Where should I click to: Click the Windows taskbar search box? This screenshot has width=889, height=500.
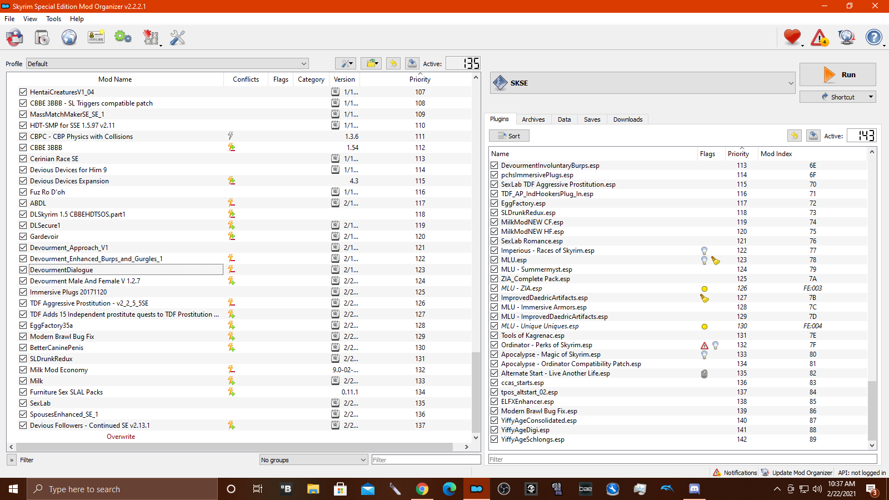pos(122,489)
